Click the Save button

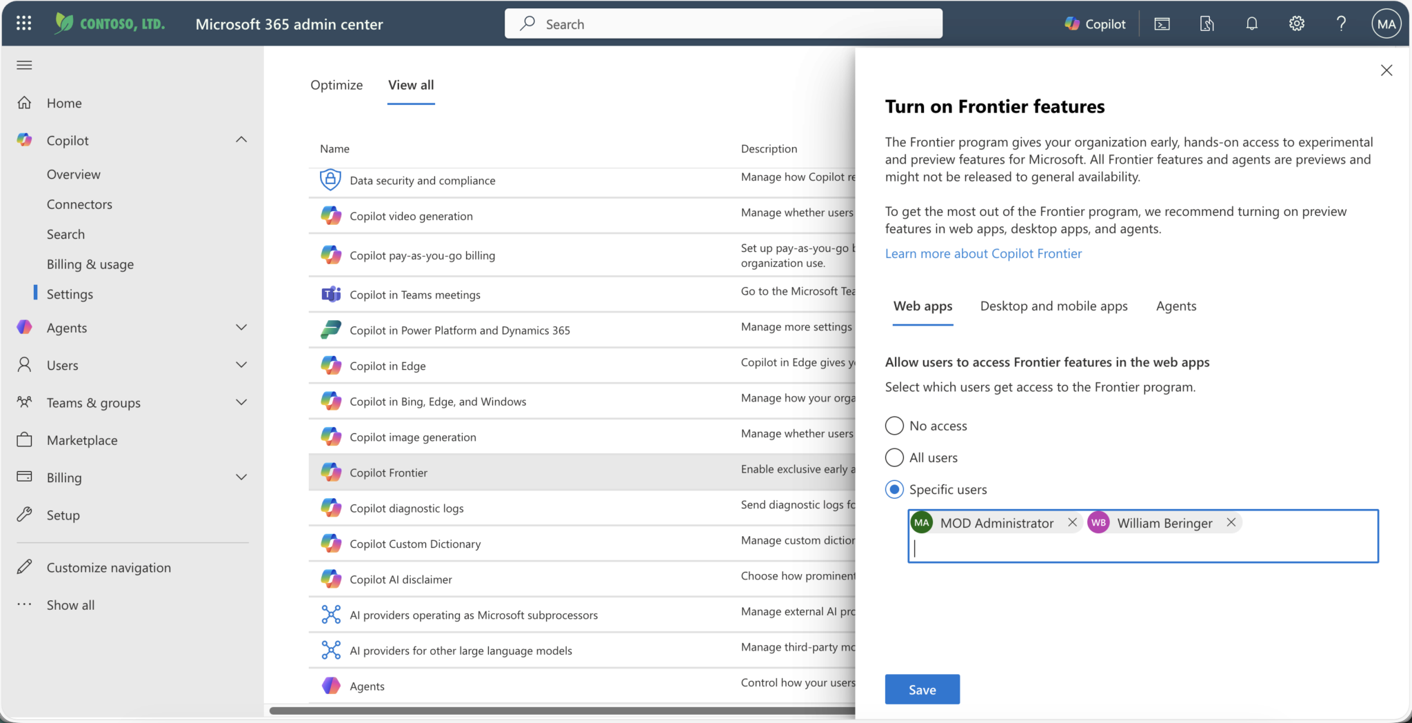point(922,689)
